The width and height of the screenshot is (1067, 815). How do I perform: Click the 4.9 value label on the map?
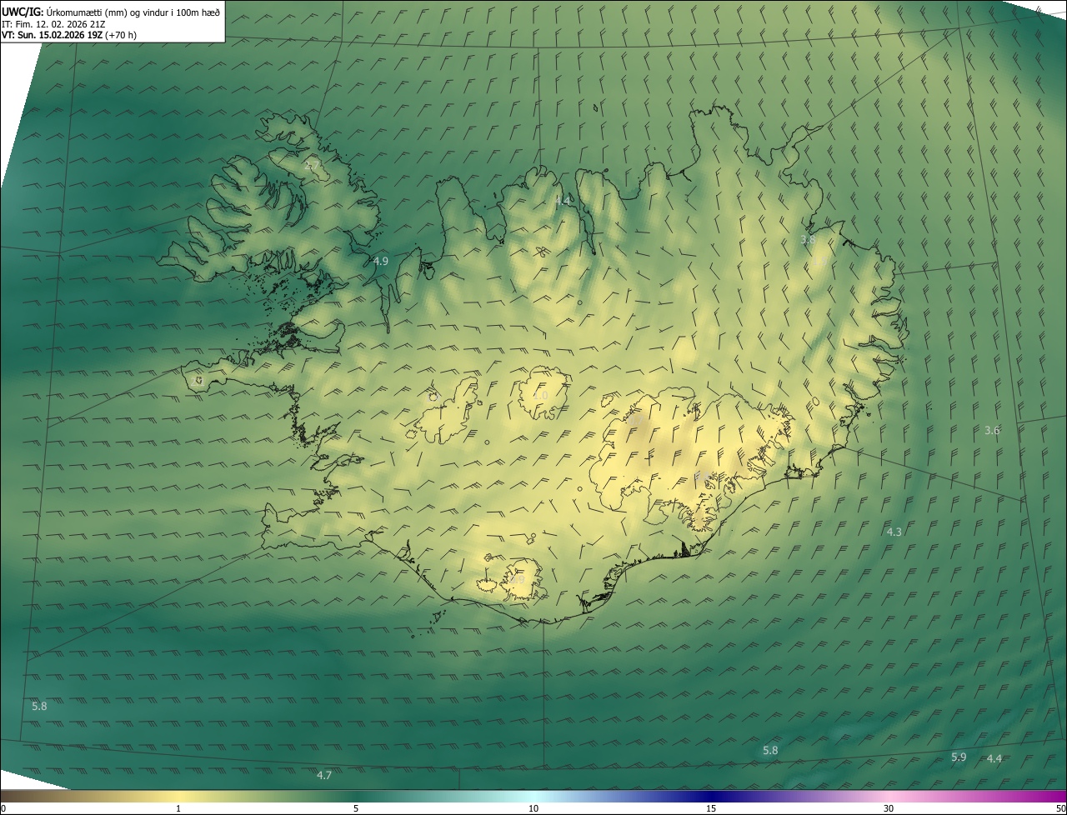pyautogui.click(x=380, y=261)
